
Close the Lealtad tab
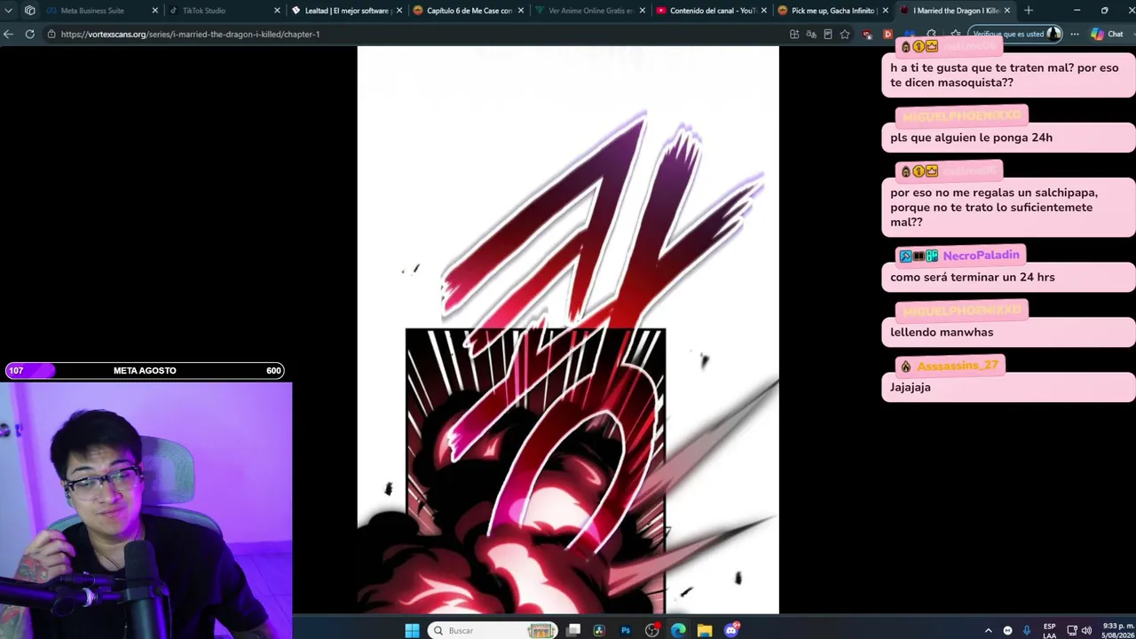[398, 11]
